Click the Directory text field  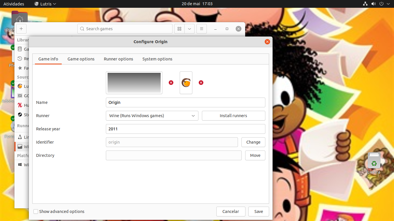(x=174, y=155)
